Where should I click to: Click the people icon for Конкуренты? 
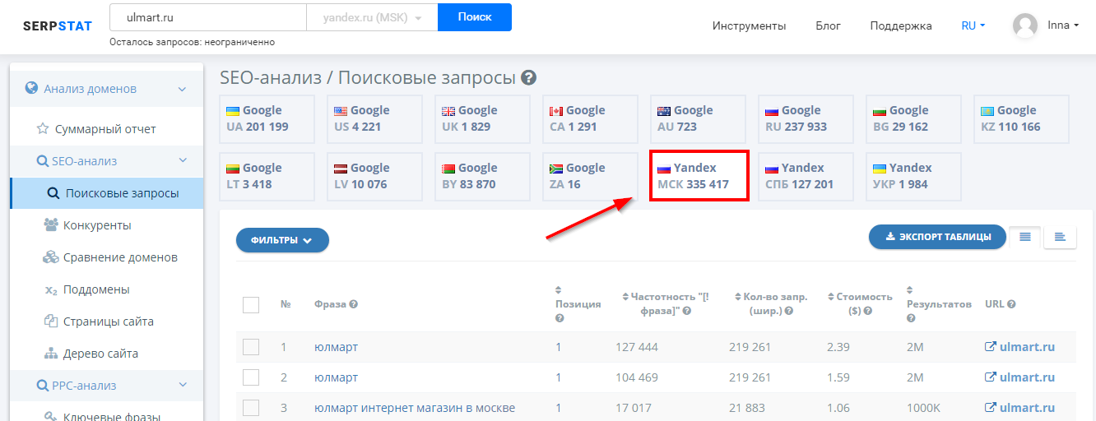pos(50,225)
